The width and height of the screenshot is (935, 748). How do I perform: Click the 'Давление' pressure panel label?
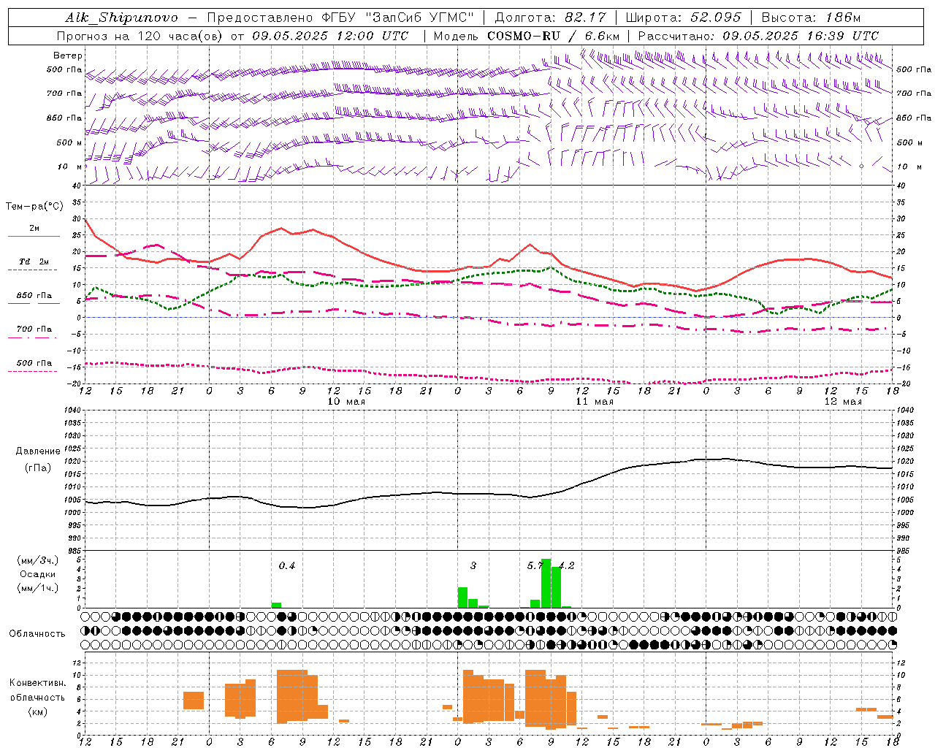38,451
